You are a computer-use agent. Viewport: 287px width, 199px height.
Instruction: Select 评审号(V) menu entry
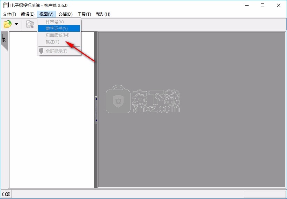click(x=55, y=22)
